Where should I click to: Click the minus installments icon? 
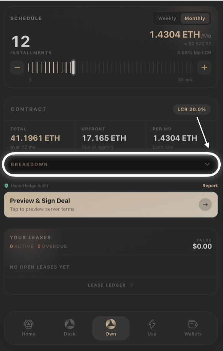17,67
